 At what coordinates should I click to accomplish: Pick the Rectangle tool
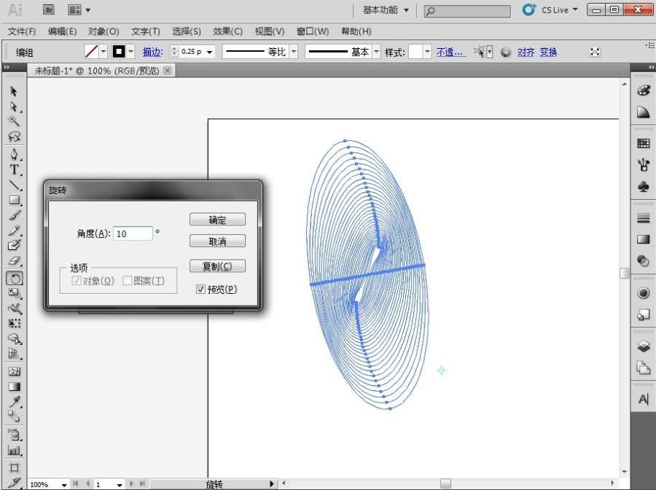[14, 200]
